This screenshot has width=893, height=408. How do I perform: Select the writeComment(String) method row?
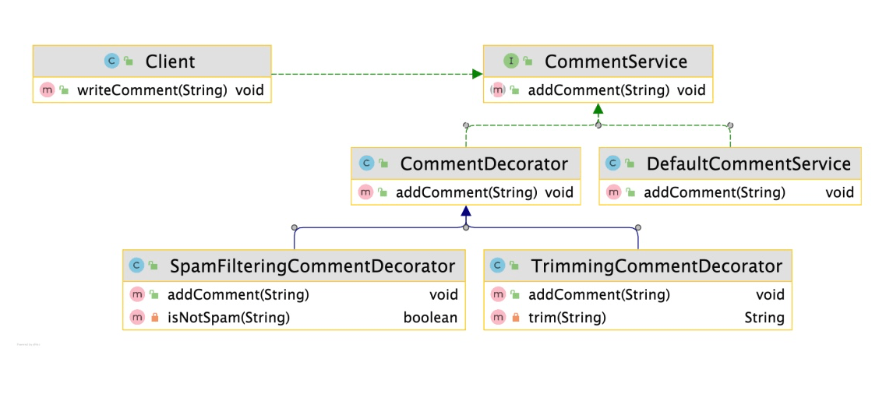[152, 90]
